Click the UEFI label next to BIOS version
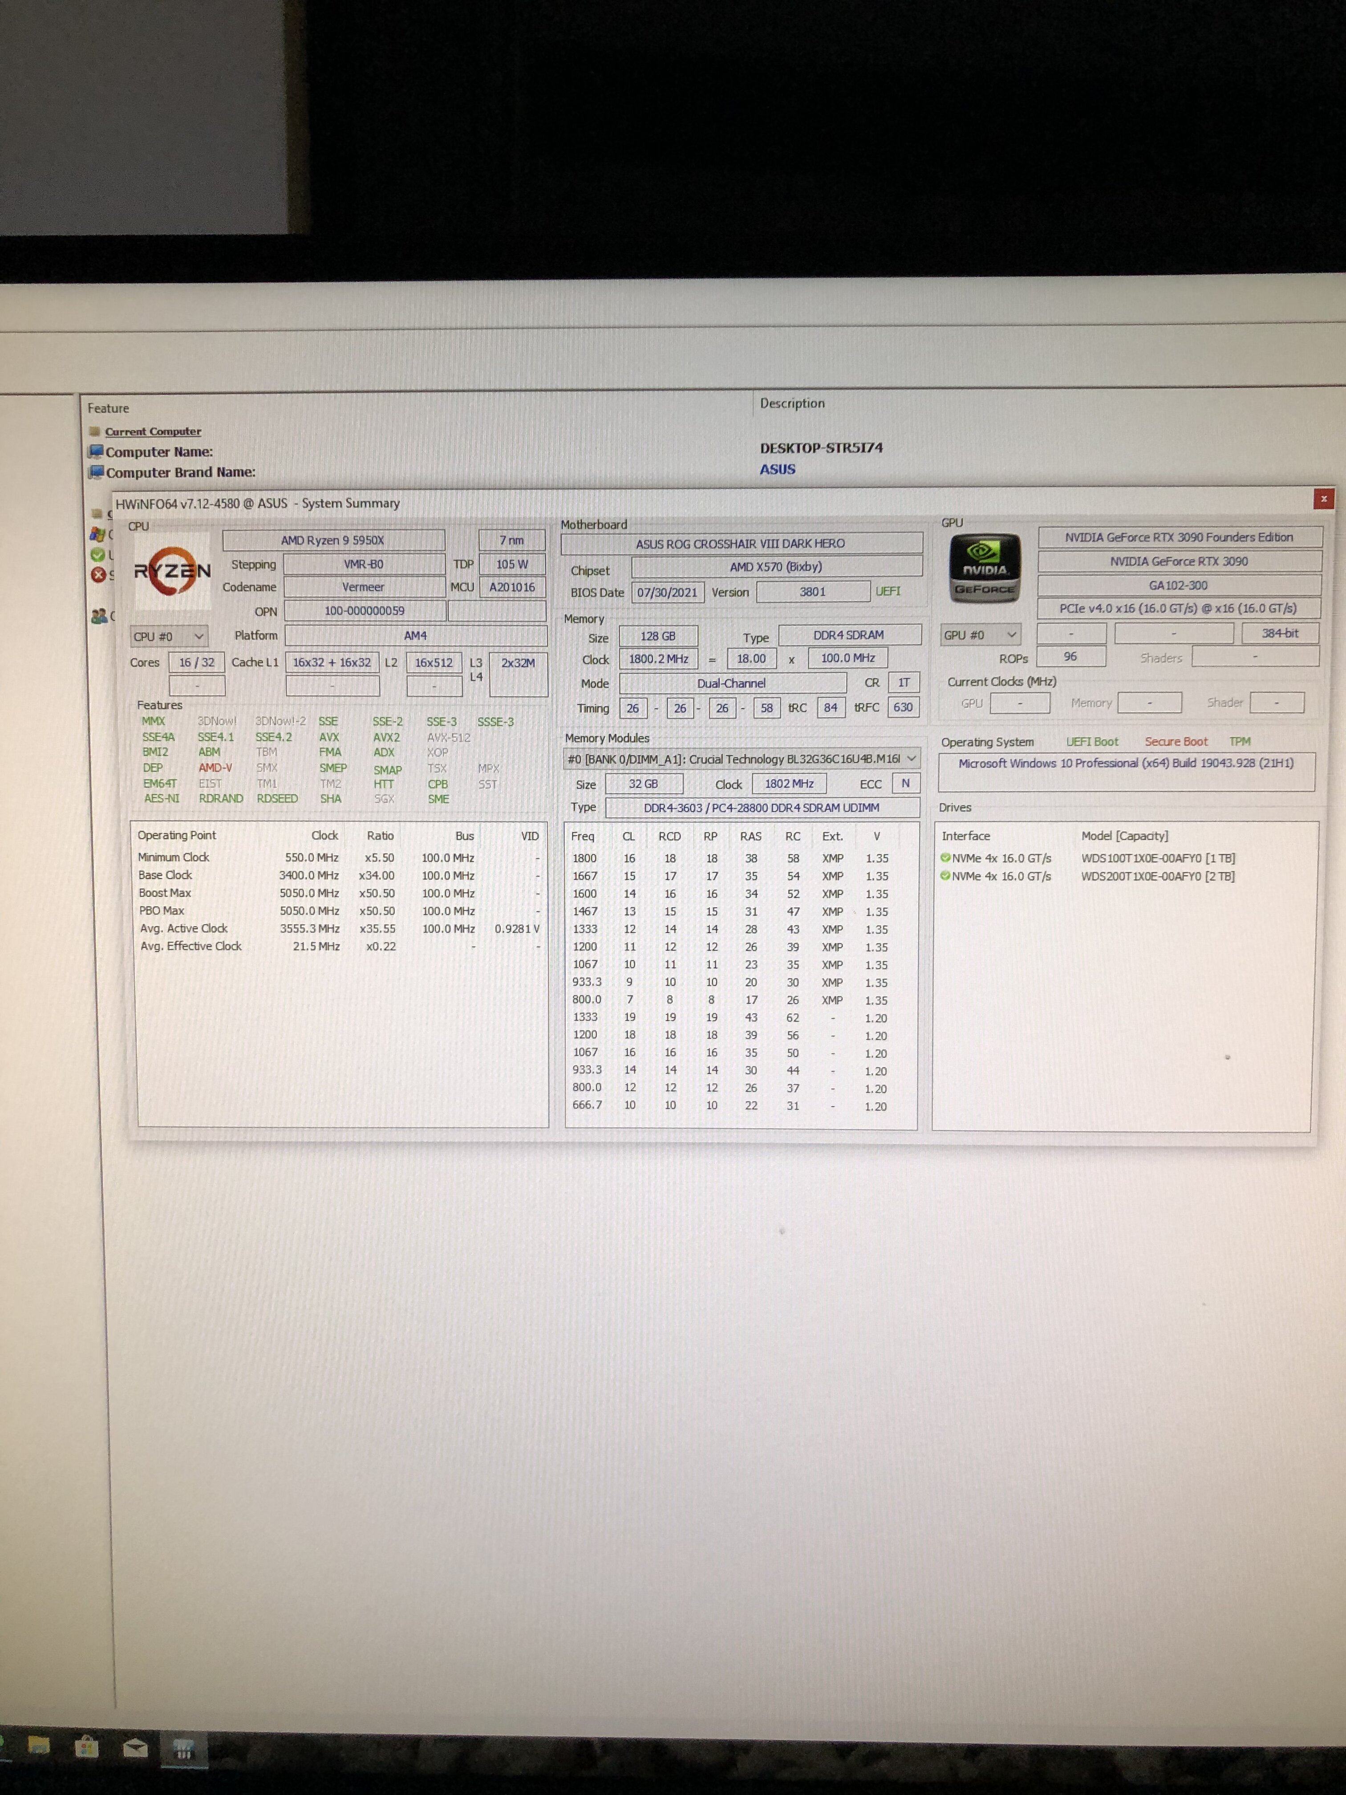The image size is (1346, 1795). [888, 592]
